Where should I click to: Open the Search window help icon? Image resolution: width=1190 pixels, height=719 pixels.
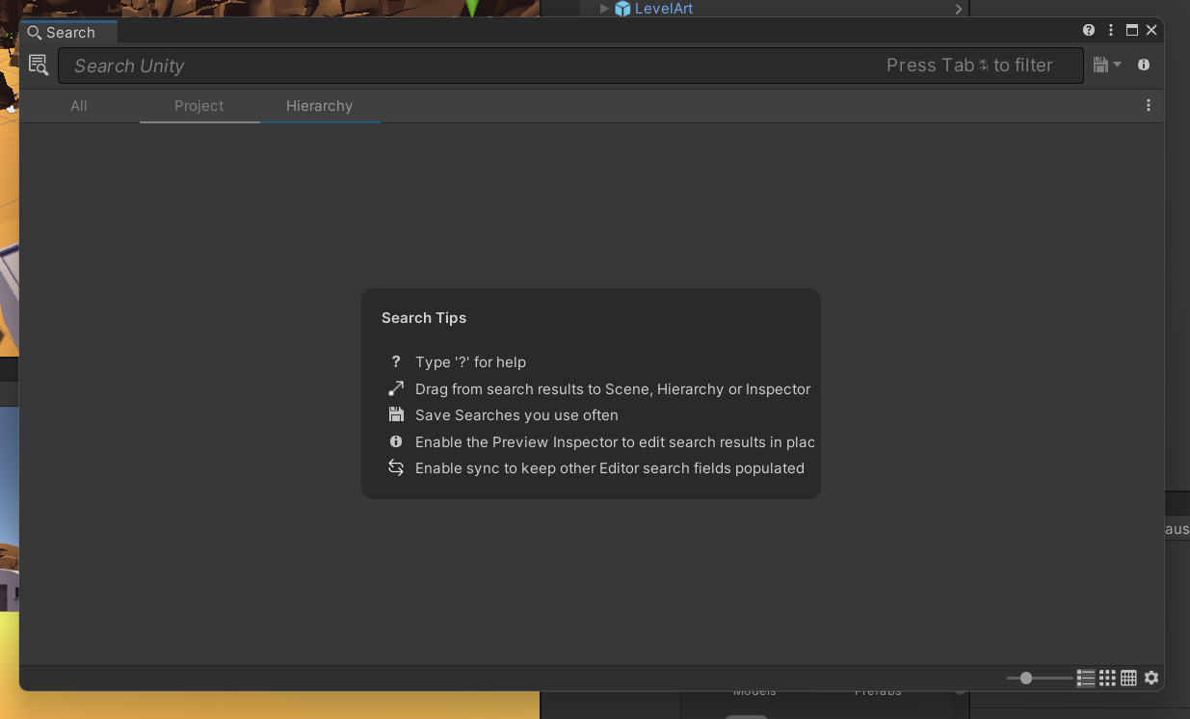click(x=1089, y=31)
